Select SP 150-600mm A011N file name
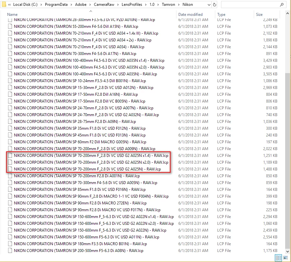Viewport: 291px width, 262px height. coord(86,237)
